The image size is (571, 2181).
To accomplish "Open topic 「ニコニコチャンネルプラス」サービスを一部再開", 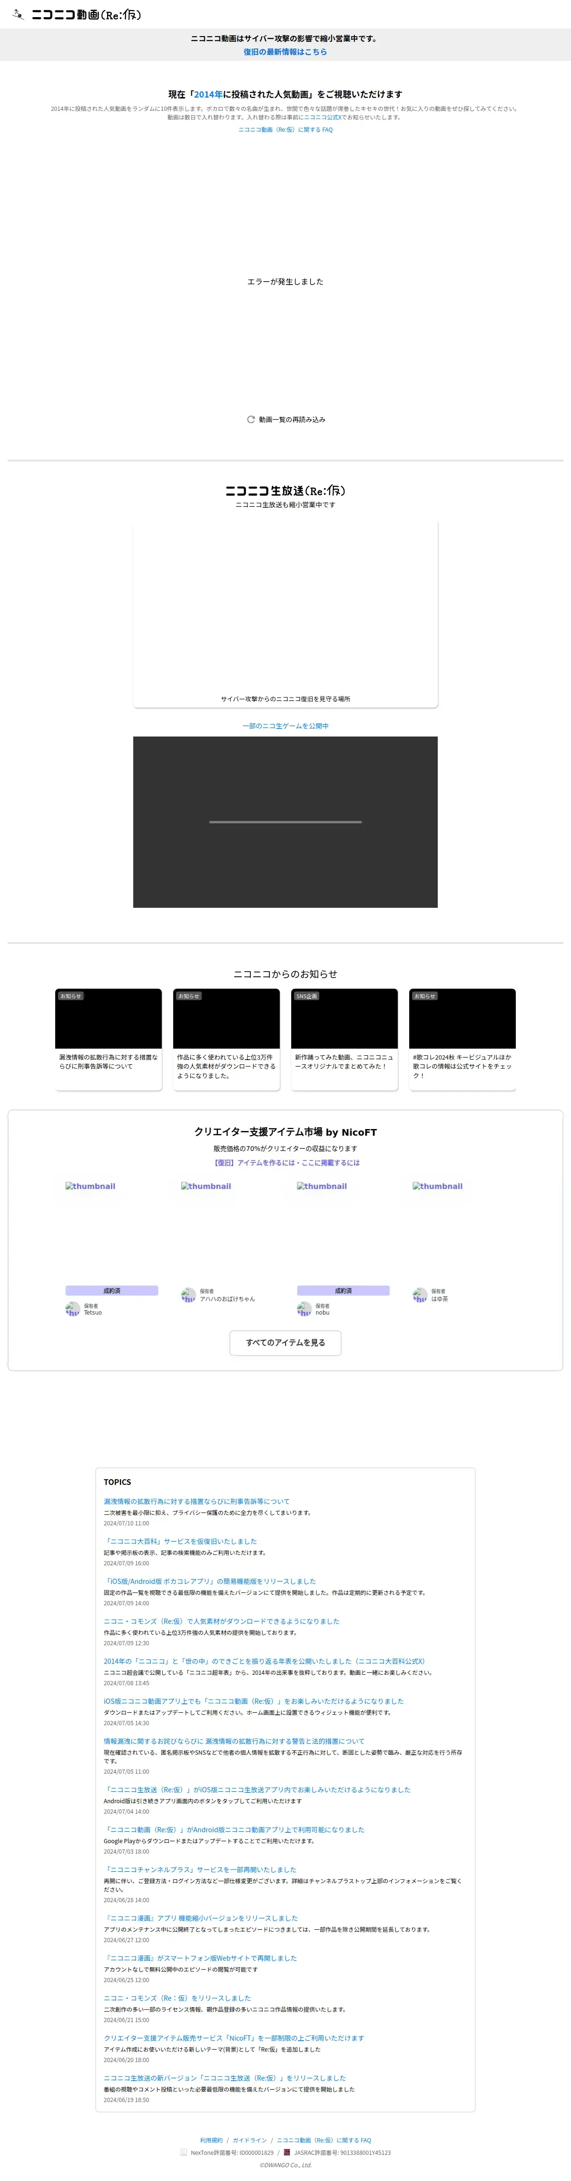I will point(201,1869).
